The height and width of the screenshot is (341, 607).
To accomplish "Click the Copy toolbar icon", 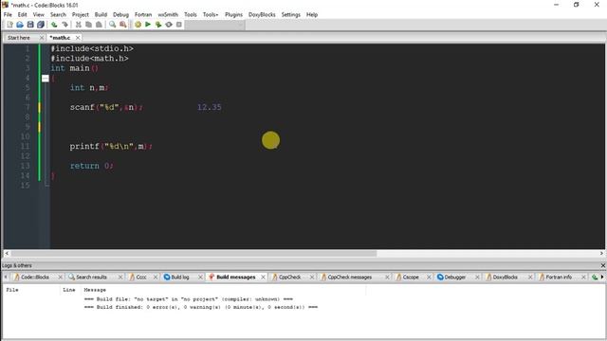I will coord(88,25).
